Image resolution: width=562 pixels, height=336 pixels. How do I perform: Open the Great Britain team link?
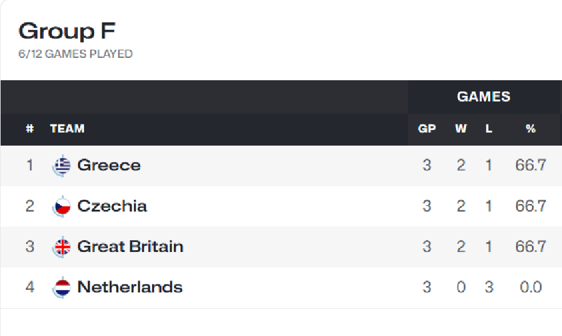point(130,246)
